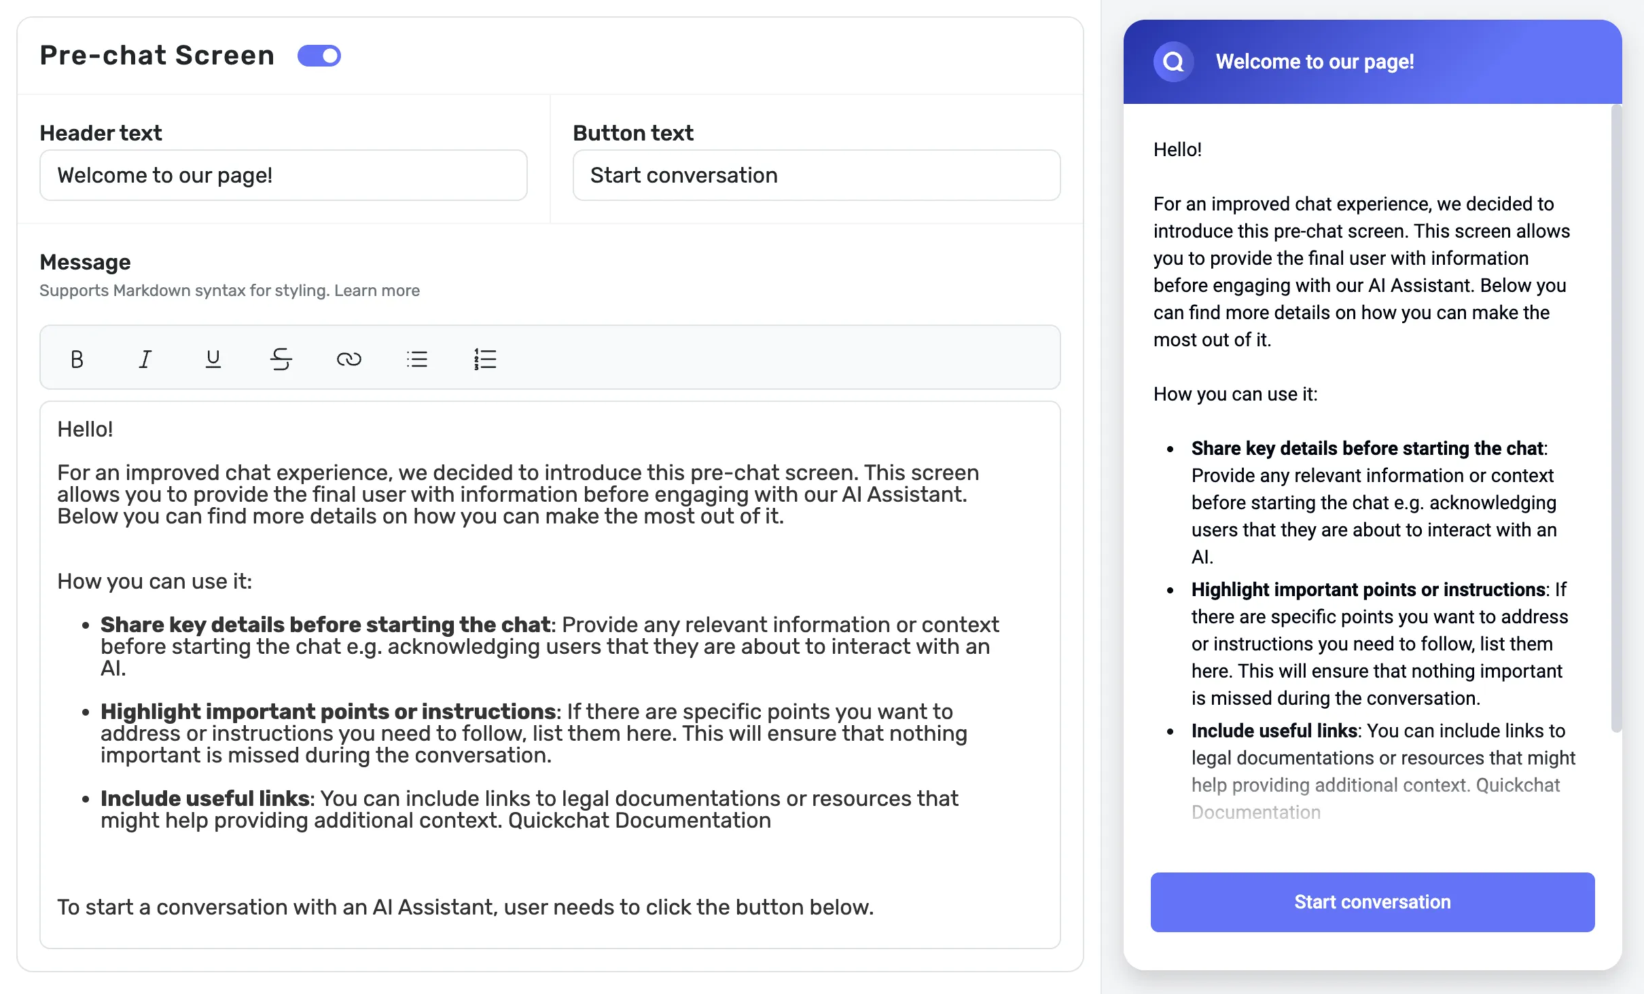Toggle bold formatting in message toolbar
The height and width of the screenshot is (994, 1644).
[x=77, y=358]
